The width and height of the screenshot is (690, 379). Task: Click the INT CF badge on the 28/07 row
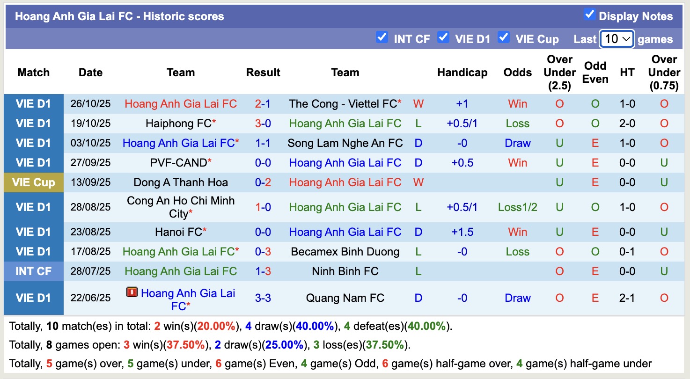(33, 271)
